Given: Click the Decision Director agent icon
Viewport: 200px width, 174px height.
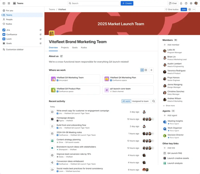Looking at the screenshot, I should 165,136.
